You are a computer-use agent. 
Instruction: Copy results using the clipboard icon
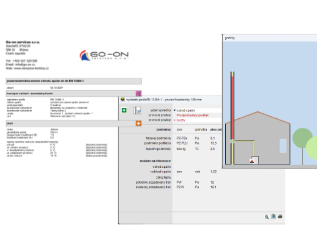[274, 216]
